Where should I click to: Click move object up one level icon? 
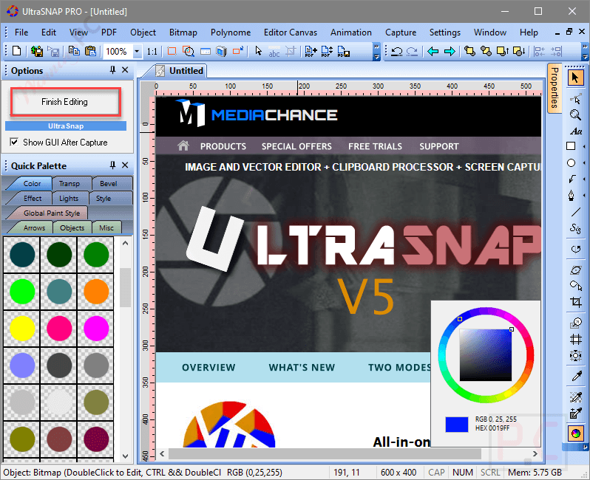coord(502,51)
